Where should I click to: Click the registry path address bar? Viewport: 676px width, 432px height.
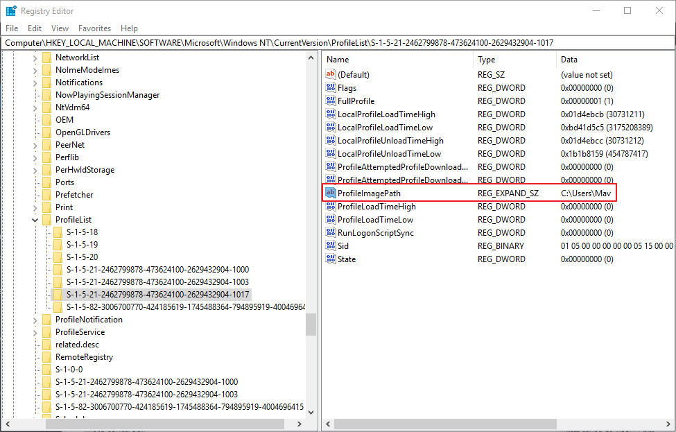338,43
